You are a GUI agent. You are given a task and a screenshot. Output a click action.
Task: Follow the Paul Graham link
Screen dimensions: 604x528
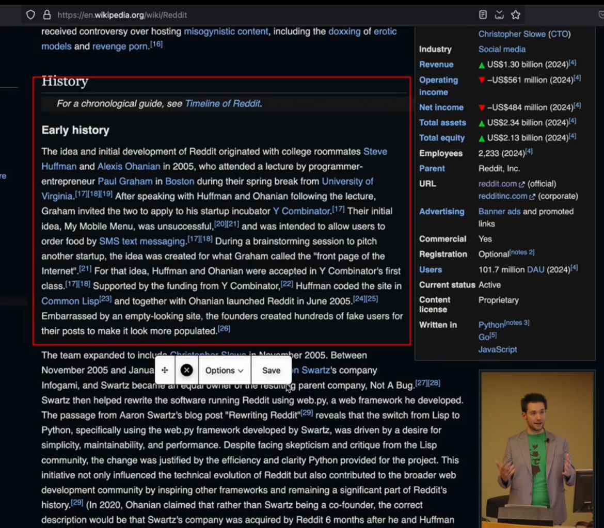(125, 181)
